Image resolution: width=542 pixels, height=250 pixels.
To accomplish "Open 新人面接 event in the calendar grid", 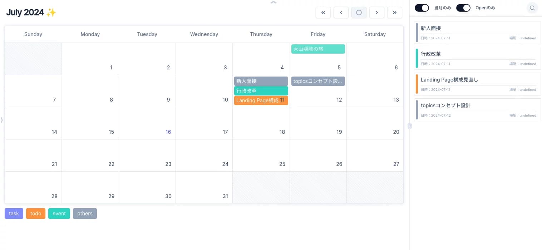I will click(261, 81).
